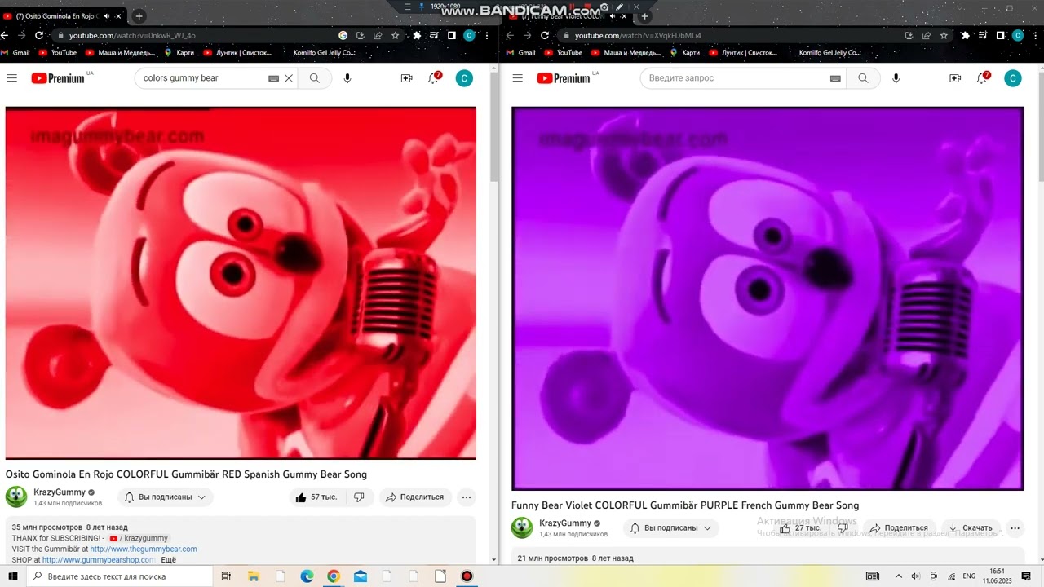
Task: Open 'Маша и Медведь' bookmark in left window
Action: tap(120, 53)
